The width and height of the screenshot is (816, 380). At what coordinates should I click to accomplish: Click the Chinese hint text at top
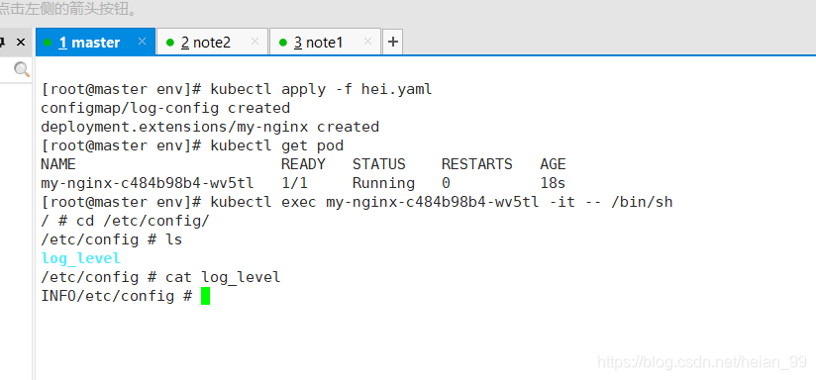pos(68,9)
